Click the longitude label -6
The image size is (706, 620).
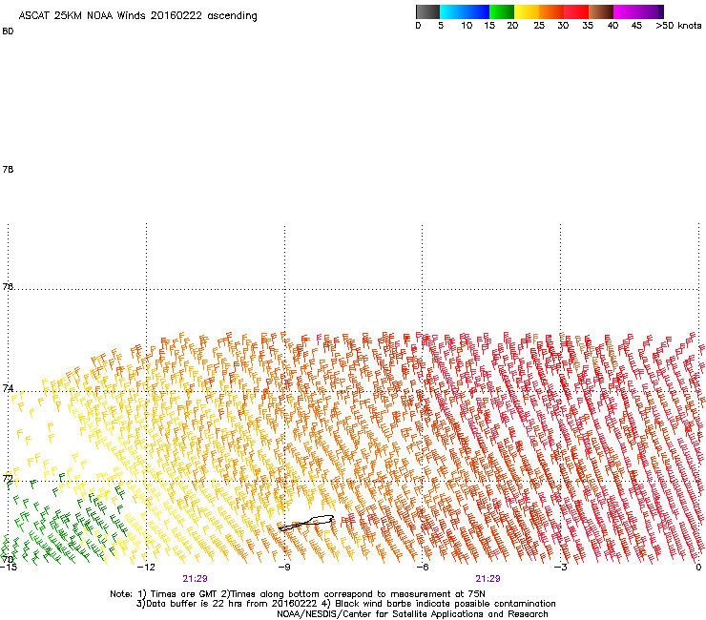(422, 567)
